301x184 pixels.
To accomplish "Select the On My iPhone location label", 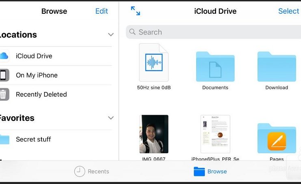I will 37,75.
